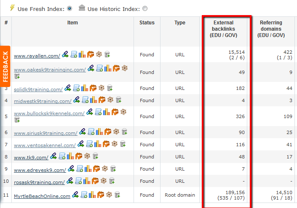The image size is (297, 208).
Task: Open the www.rayallen.com/ link
Action: [37, 56]
